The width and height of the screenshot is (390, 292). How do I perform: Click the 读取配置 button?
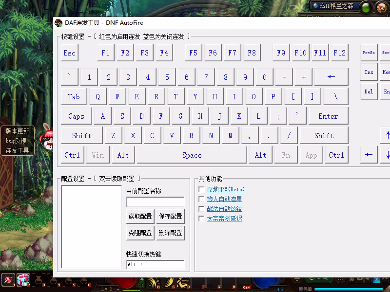[x=140, y=216]
